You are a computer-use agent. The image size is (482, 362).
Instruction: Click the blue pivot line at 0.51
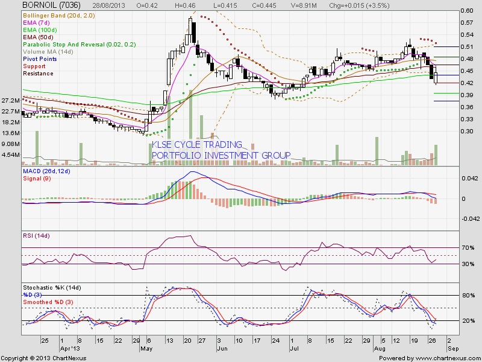[x=446, y=47]
